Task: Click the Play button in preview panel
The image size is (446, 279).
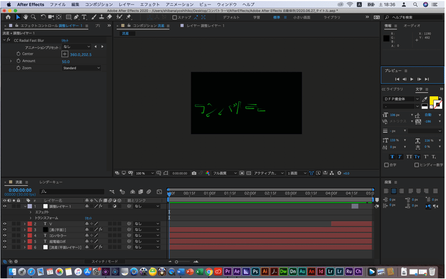Action: (x=411, y=79)
